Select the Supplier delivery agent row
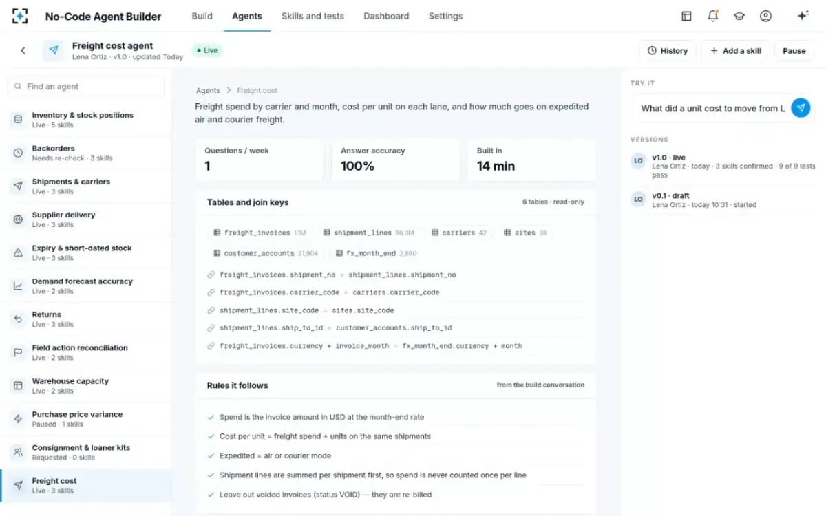Image resolution: width=826 pixels, height=516 pixels. pyautogui.click(x=86, y=219)
